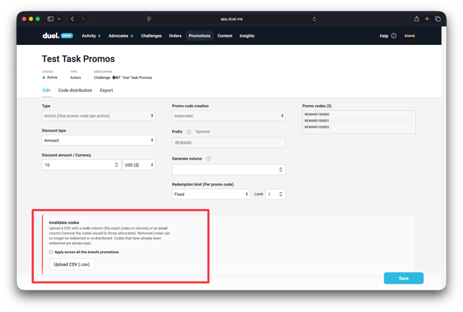Toggle the Safari sidebar icon

[x=50, y=19]
